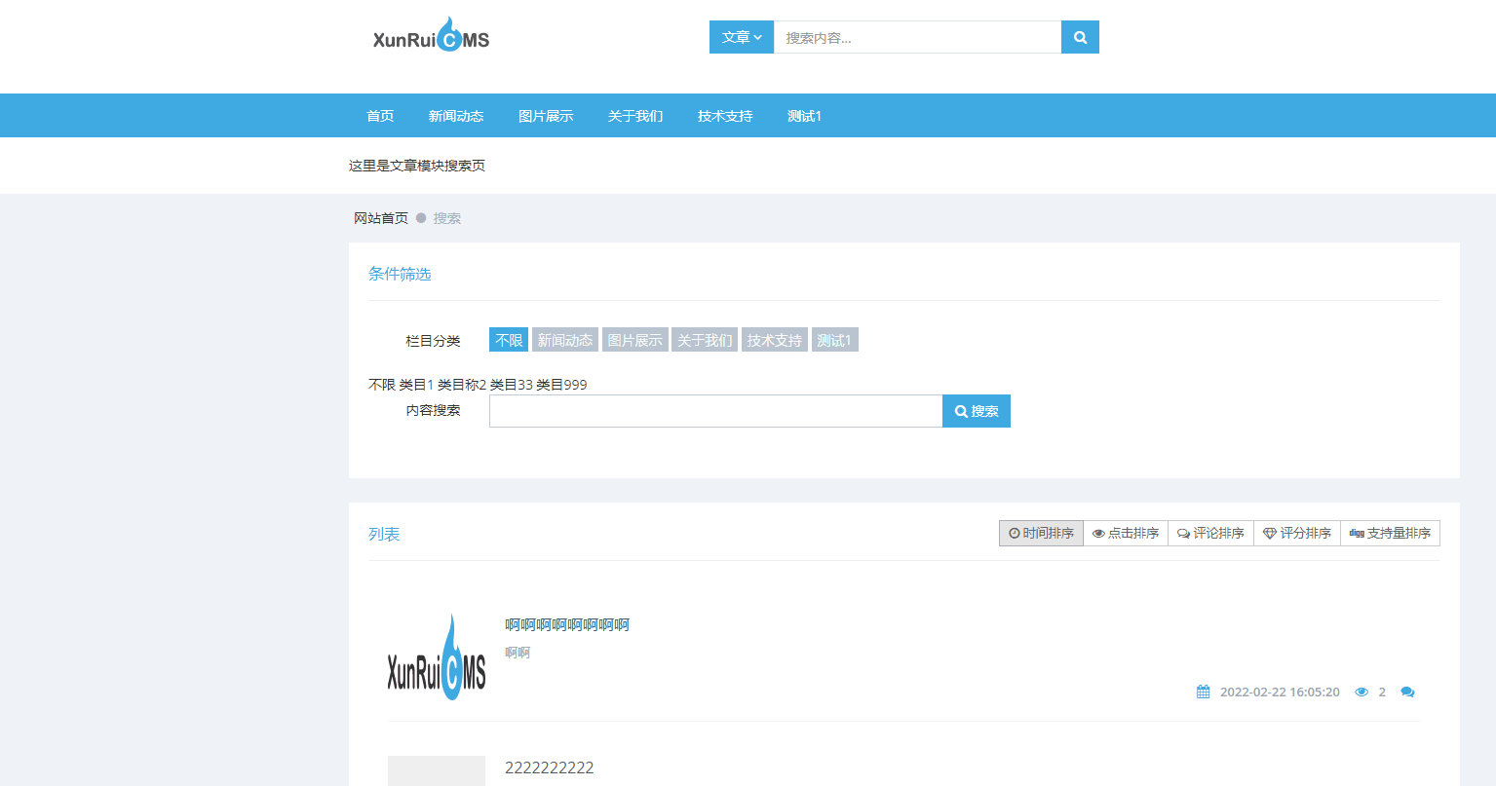
Task: Open 测试1 in the blue navigation bar
Action: [805, 116]
